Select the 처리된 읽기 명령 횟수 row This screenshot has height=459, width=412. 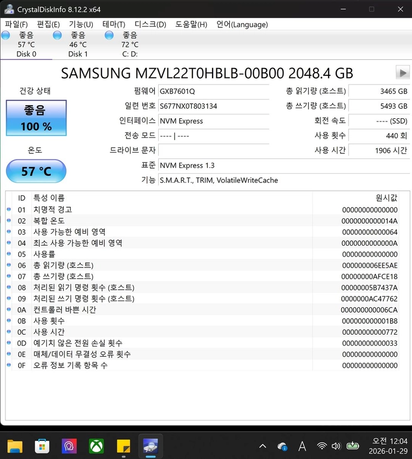202,287
